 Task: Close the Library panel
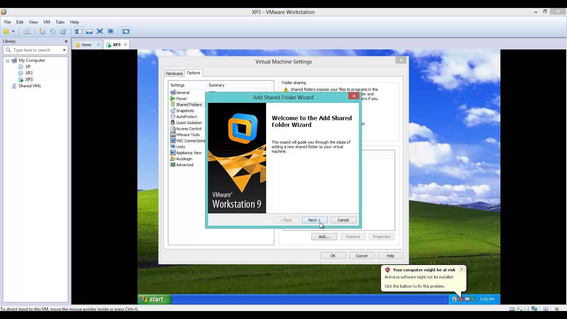[66, 41]
